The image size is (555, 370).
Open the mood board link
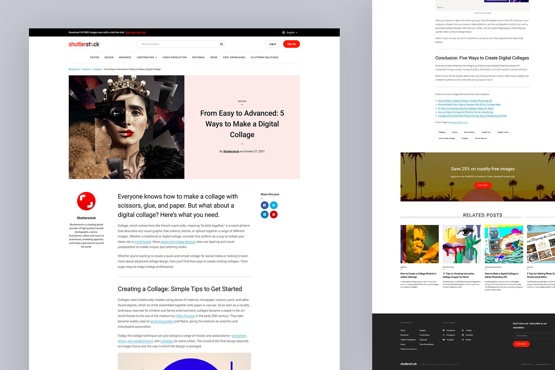[x=143, y=242]
